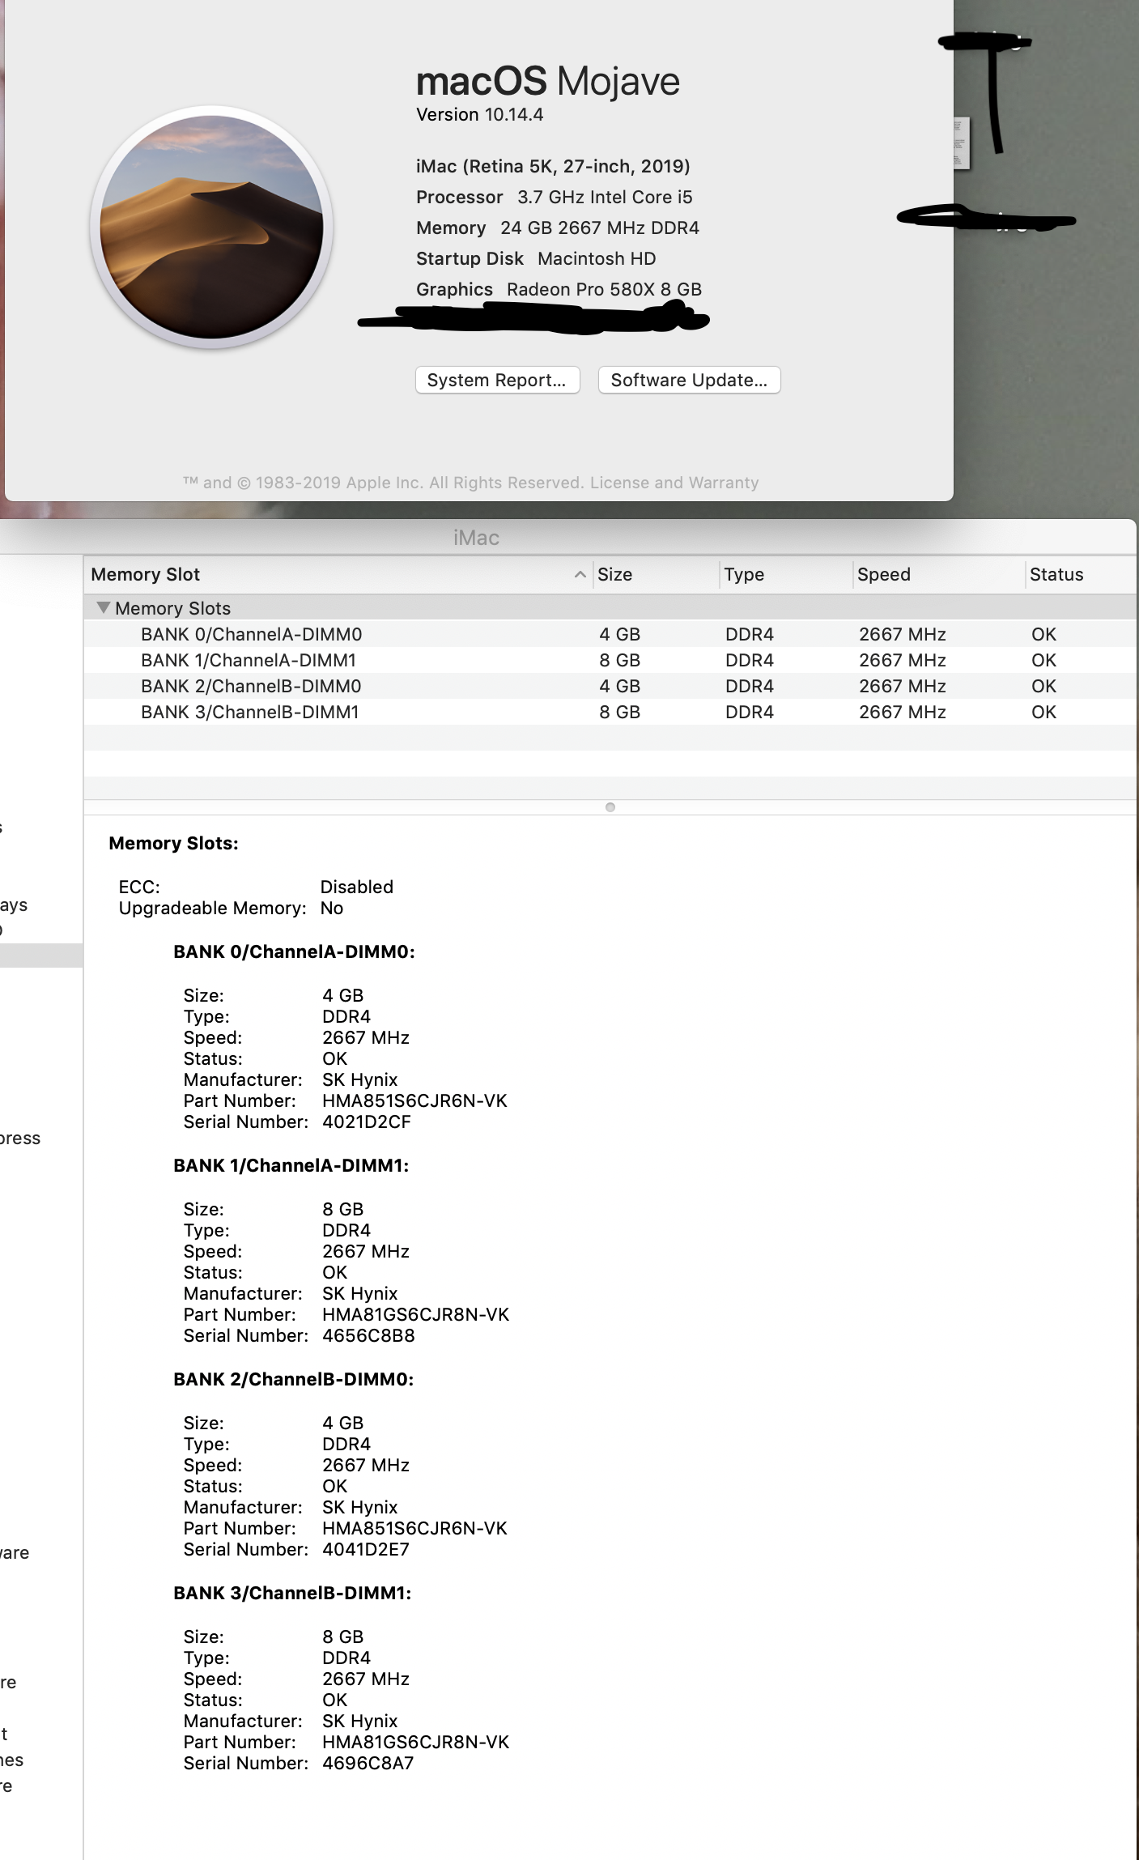Click the 'macOS Mojave' title

[x=548, y=81]
